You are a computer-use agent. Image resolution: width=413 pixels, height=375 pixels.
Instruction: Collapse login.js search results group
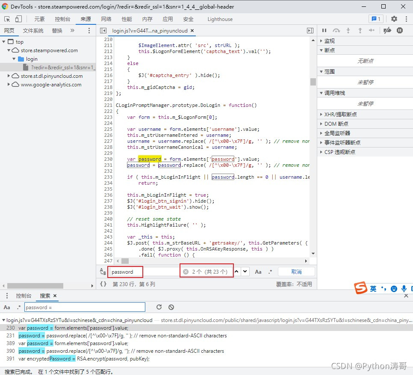coord(4,320)
